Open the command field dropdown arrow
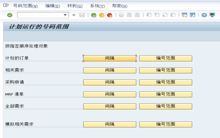The height and width of the screenshot is (138, 220). pos(65,15)
